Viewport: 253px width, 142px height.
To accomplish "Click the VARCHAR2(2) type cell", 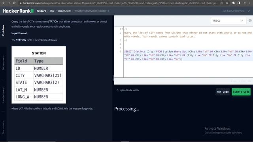I will tap(48, 82).
